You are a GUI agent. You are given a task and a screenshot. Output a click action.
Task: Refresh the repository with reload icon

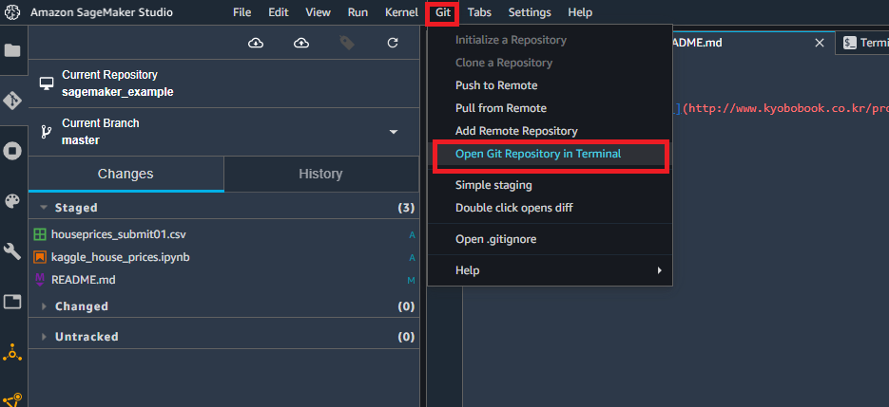393,43
